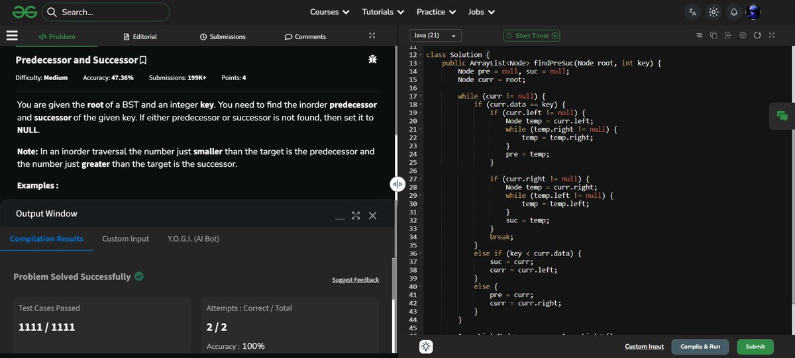Click the Search input field
Viewport: 795px width, 358px height.
point(106,12)
